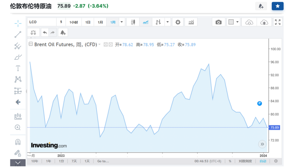This screenshot has height=168, width=290.
Task: Toggle series visibility eye in legend
Action: [x=106, y=45]
